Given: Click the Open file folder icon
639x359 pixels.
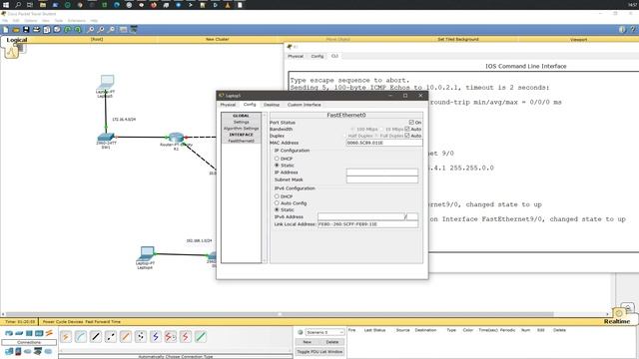Looking at the screenshot, I should 16,29.
